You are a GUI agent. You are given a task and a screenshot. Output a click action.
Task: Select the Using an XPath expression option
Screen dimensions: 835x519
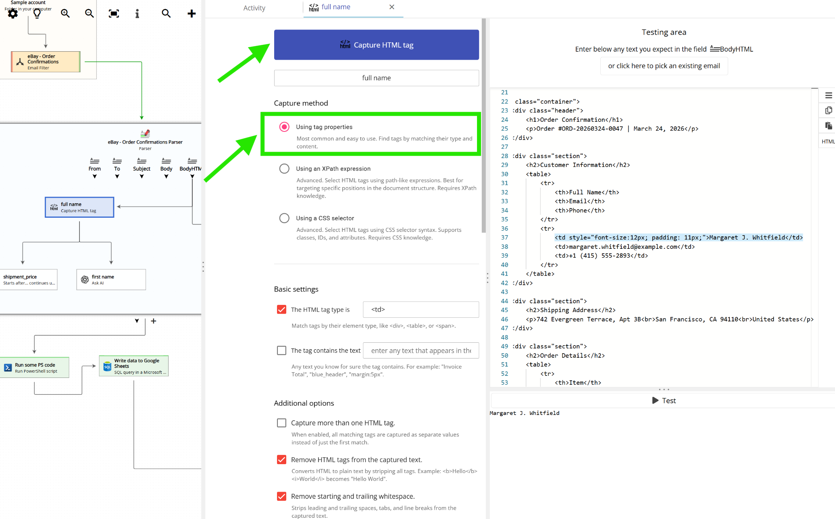coord(284,169)
